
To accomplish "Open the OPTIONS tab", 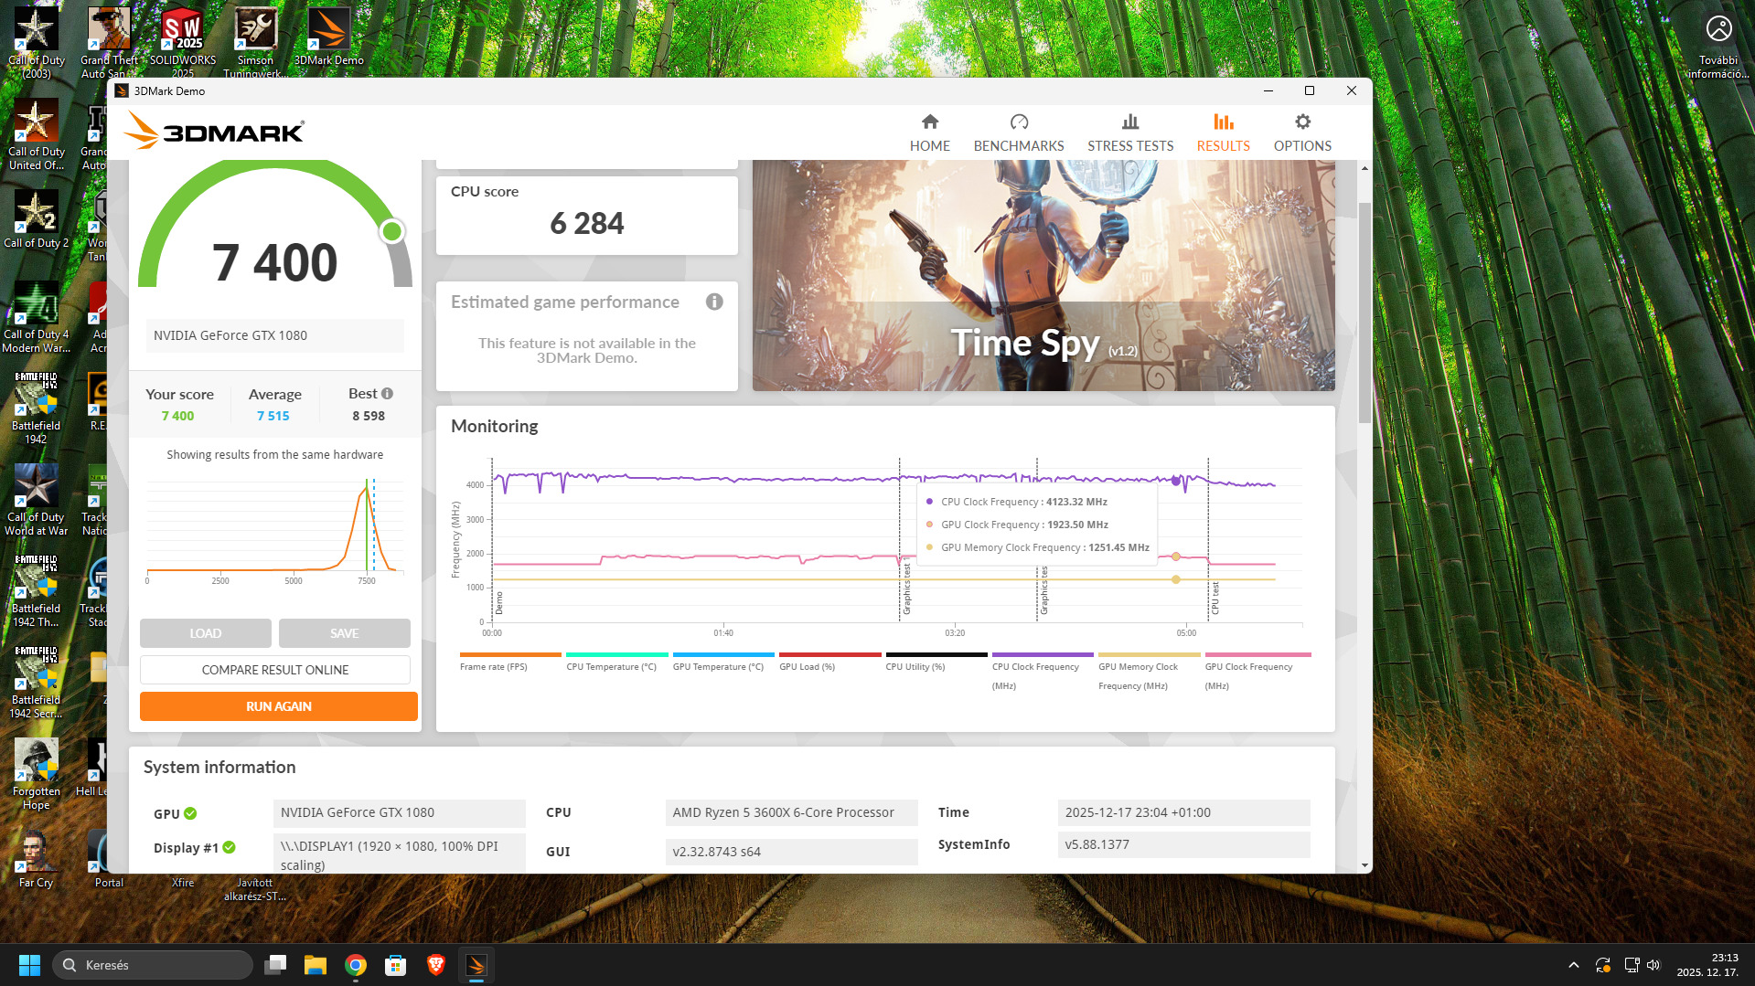I will click(x=1302, y=133).
